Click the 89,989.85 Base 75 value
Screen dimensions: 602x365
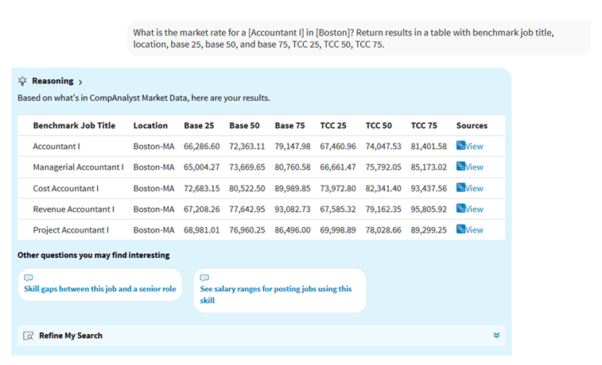coord(293,188)
